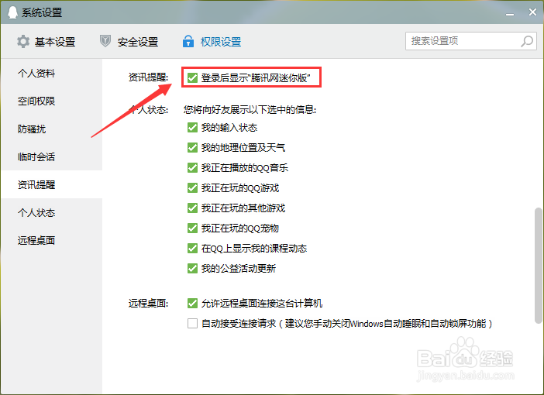Uncheck 我正在播放的QQ音乐
The image size is (544, 395).
pos(192,168)
